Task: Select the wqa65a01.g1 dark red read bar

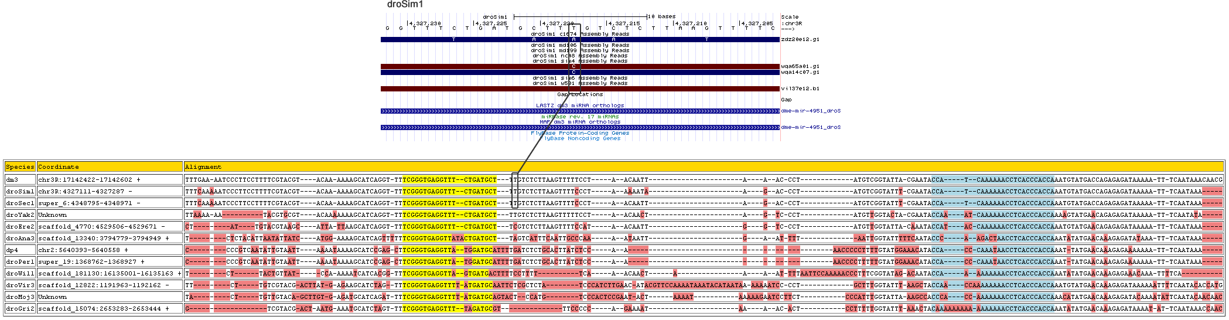Action: [580, 67]
